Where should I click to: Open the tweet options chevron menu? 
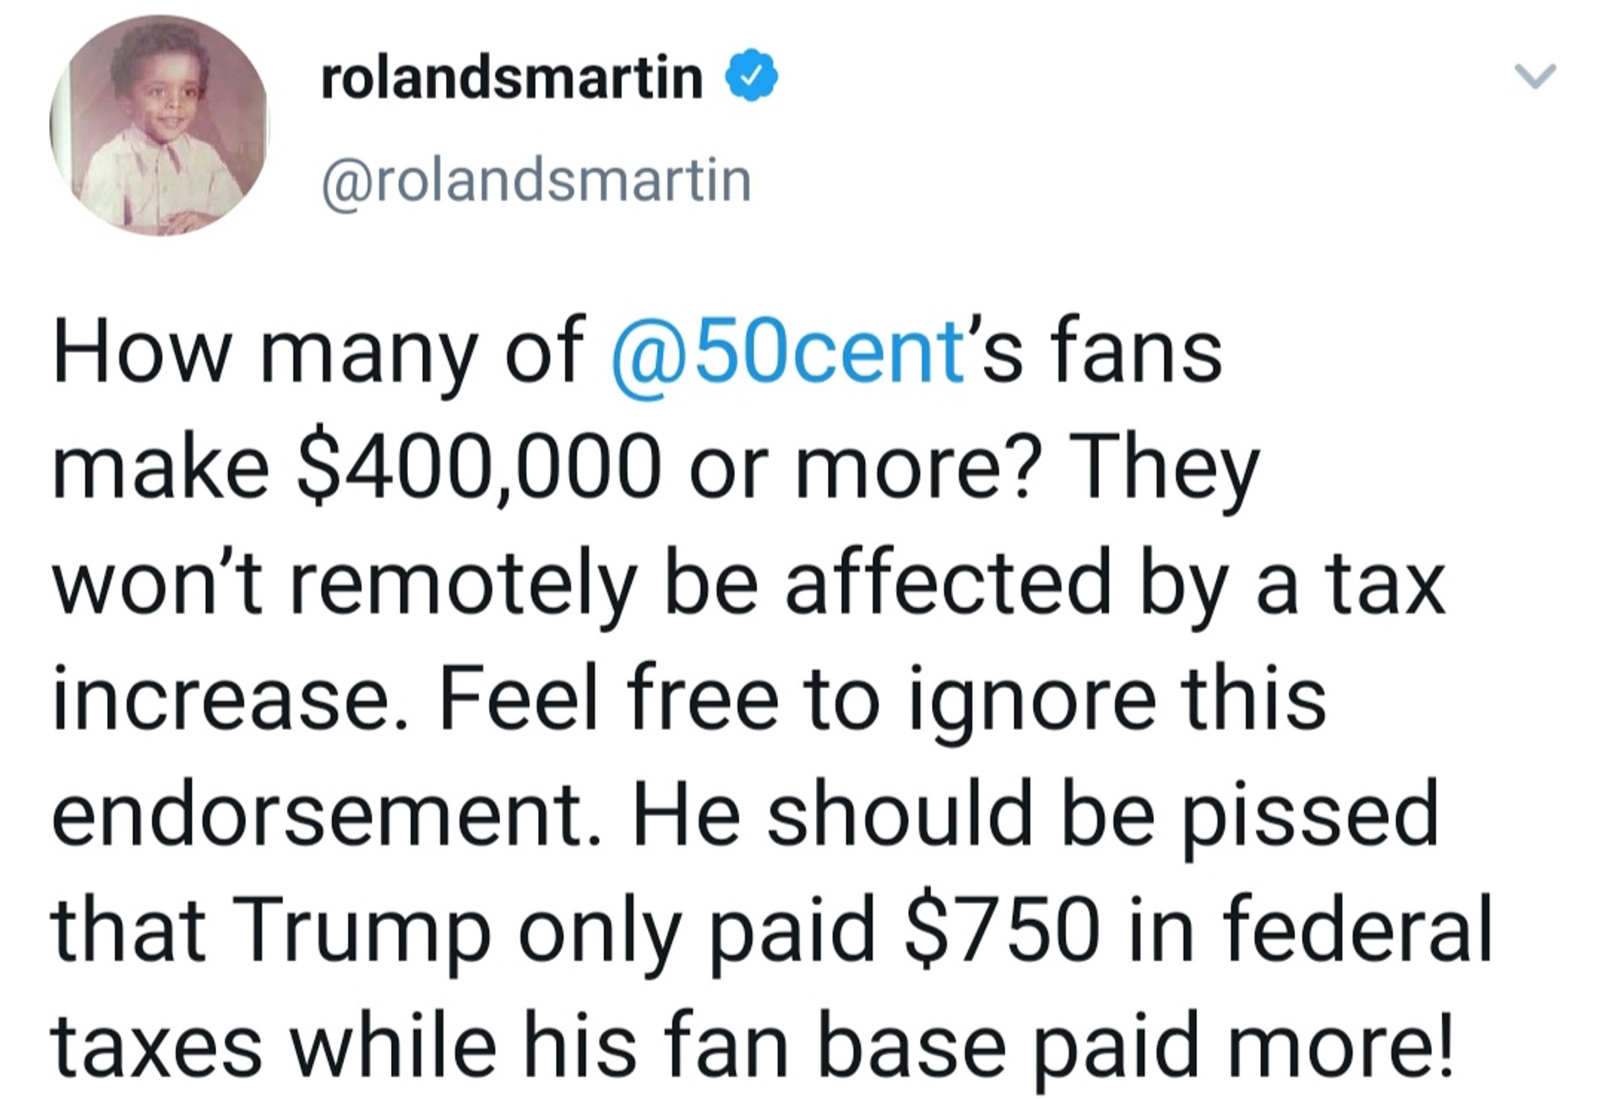click(1533, 77)
